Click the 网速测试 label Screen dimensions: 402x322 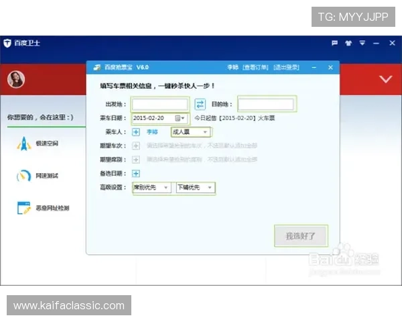point(47,176)
